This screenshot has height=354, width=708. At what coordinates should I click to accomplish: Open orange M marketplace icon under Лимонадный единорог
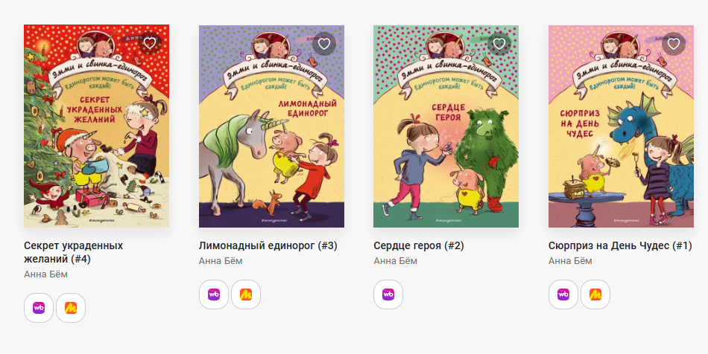point(246,295)
